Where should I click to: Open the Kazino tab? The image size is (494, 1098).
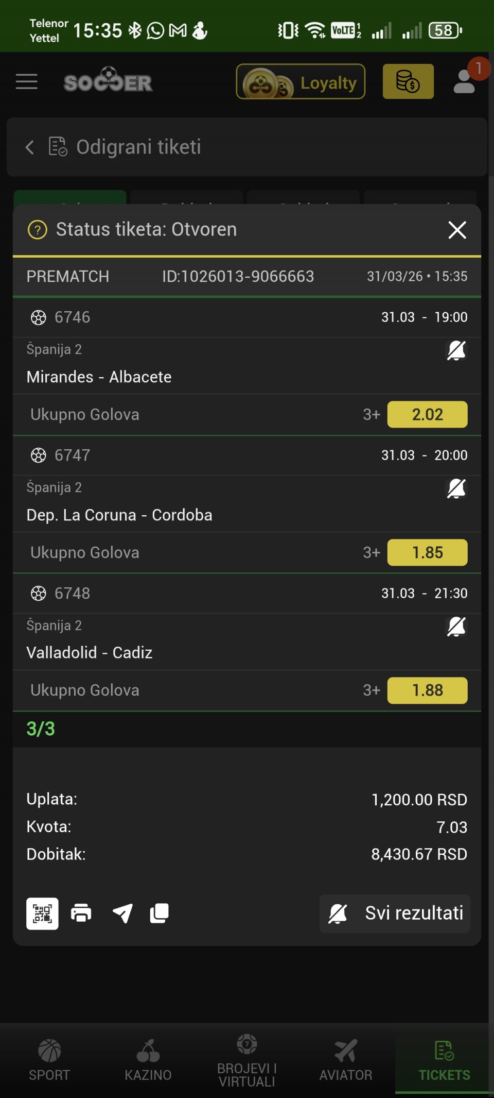(148, 1059)
